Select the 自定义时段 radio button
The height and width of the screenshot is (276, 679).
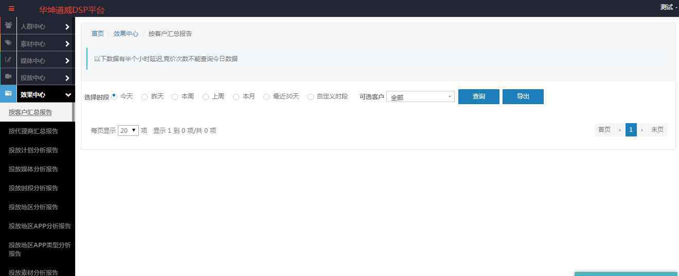pyautogui.click(x=311, y=96)
